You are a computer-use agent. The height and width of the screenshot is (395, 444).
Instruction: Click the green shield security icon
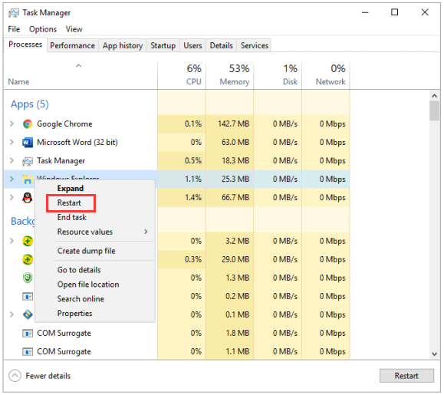28,278
